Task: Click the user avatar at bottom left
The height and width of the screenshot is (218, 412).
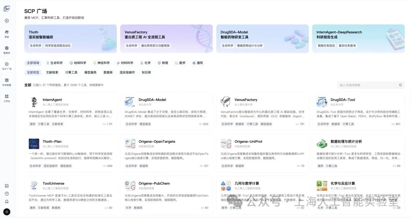Action: click(x=7, y=212)
